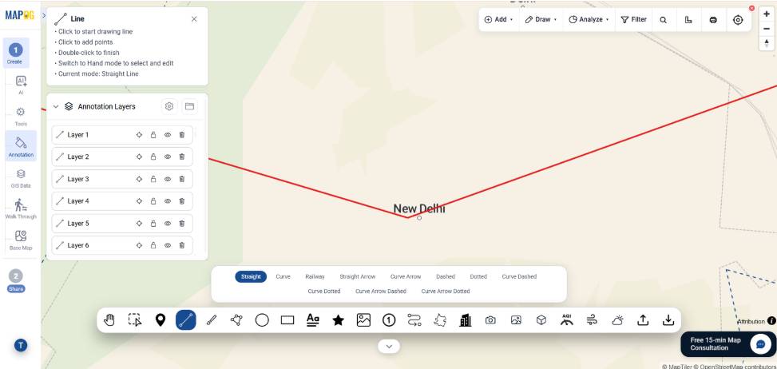Hide Layer 1 with eye icon
This screenshot has width=777, height=369.
(168, 135)
